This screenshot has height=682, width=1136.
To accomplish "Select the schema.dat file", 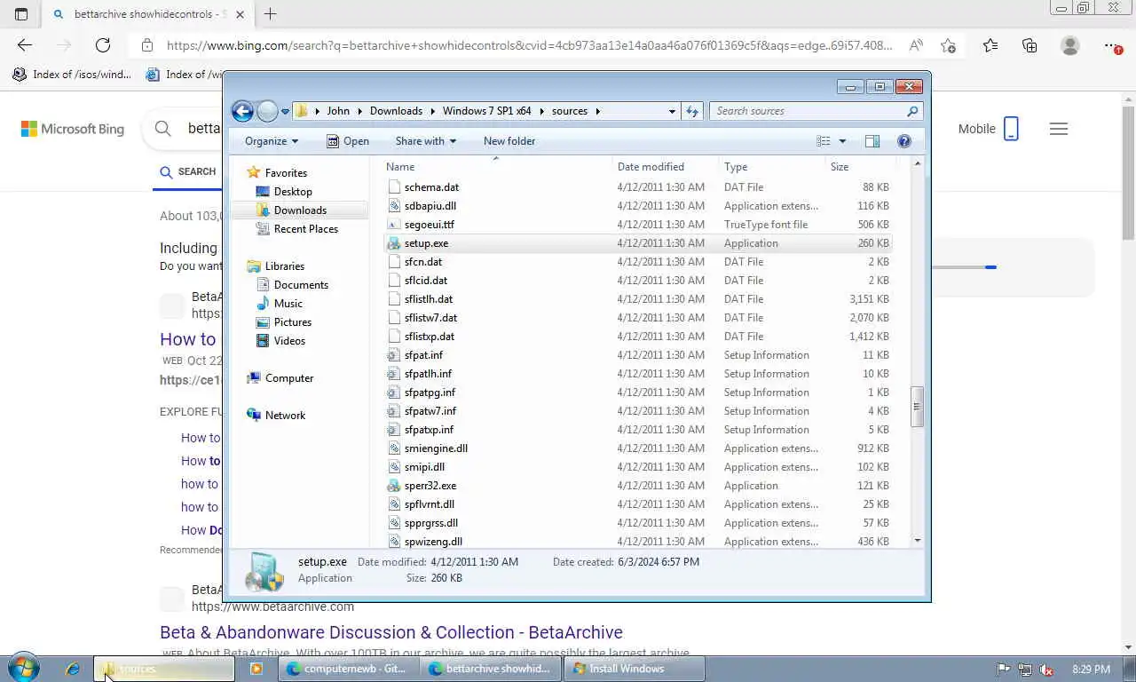I will click(431, 187).
